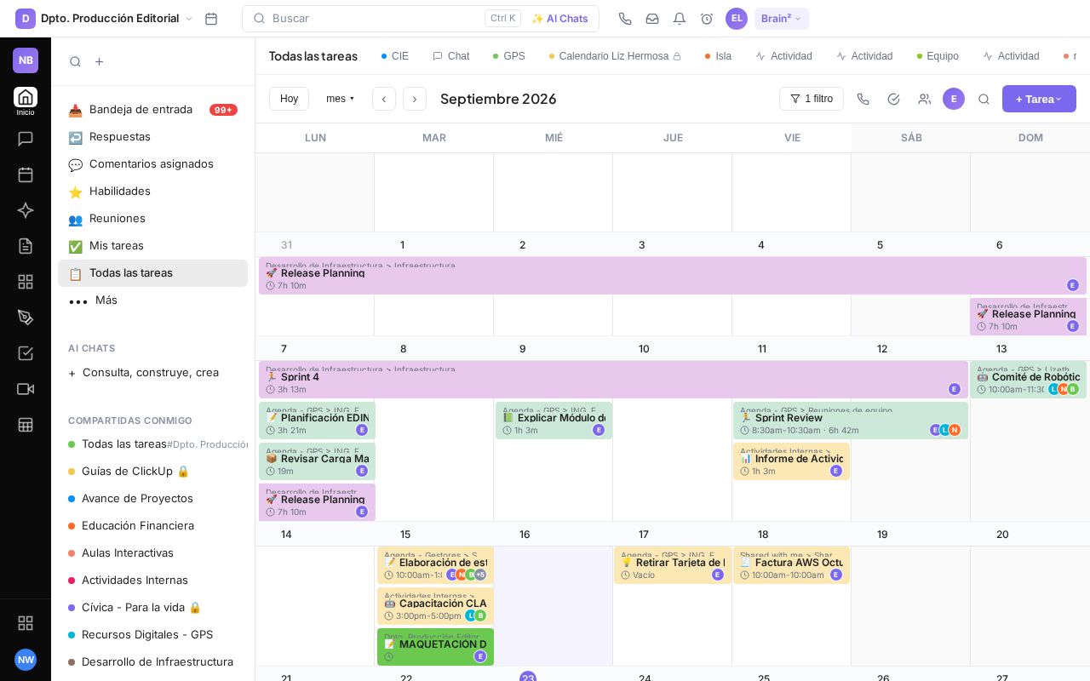The width and height of the screenshot is (1090, 681).
Task: Click the bell notifications icon in the top bar
Action: pos(680,19)
